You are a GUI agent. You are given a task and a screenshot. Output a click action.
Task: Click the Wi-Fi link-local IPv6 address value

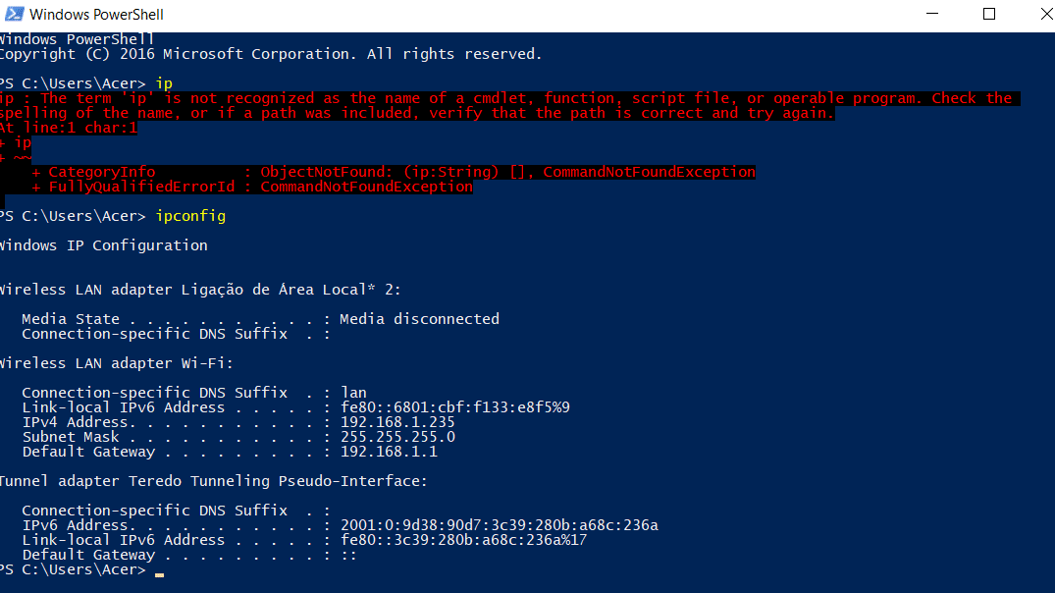[454, 407]
